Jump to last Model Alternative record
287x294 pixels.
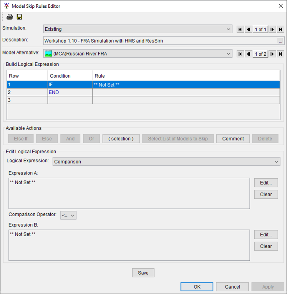pyautogui.click(x=280, y=54)
